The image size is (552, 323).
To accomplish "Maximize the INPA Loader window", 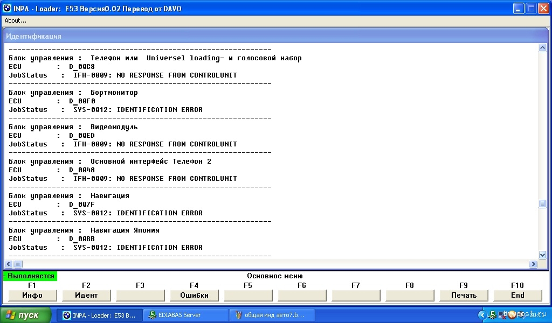I will point(530,9).
